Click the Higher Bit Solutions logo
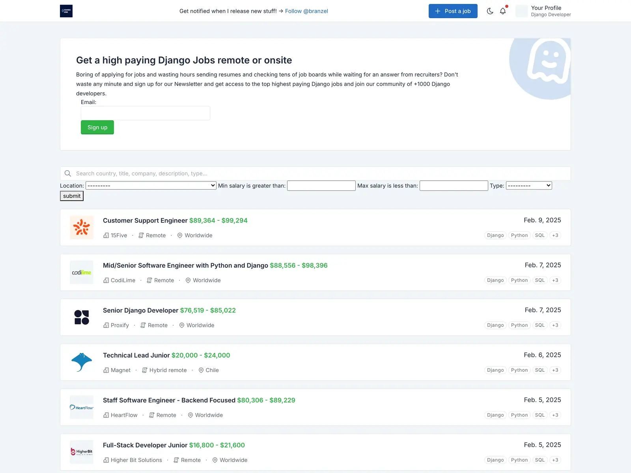The image size is (631, 473). 82,452
